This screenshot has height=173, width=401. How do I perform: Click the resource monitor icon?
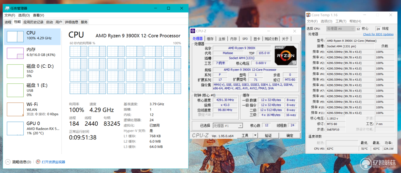(x=38, y=162)
